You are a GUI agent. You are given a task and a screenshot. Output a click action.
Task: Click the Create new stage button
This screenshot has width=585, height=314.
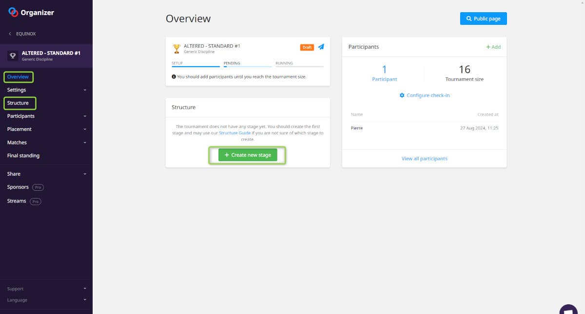248,155
